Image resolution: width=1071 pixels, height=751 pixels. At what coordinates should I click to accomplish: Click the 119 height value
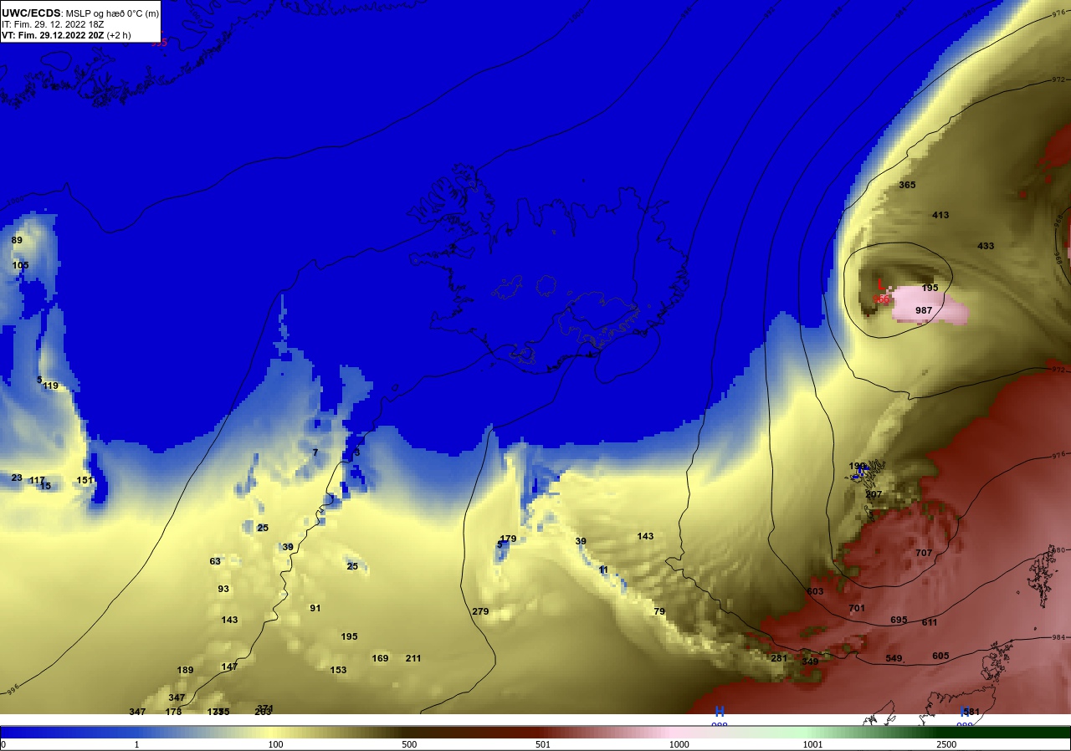point(51,386)
